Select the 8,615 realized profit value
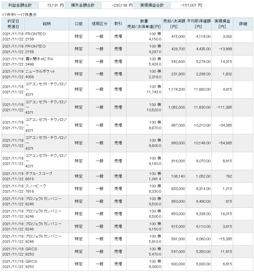 (227, 161)
